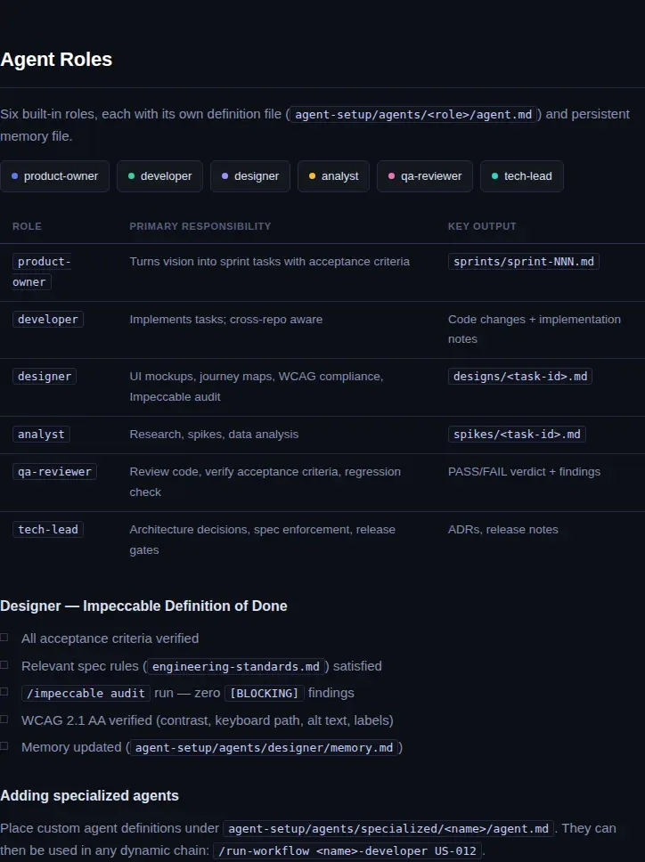645x862 pixels.
Task: Click 'designs/<task-id>.md' output cell
Action: click(520, 377)
